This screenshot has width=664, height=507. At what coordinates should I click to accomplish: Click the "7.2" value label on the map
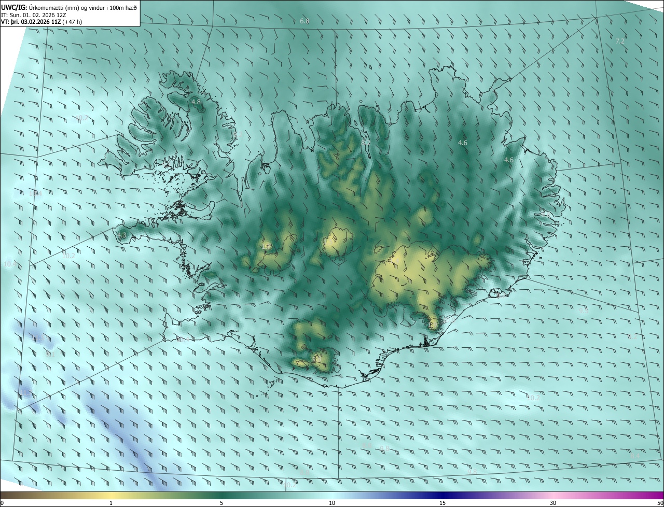[x=620, y=41]
